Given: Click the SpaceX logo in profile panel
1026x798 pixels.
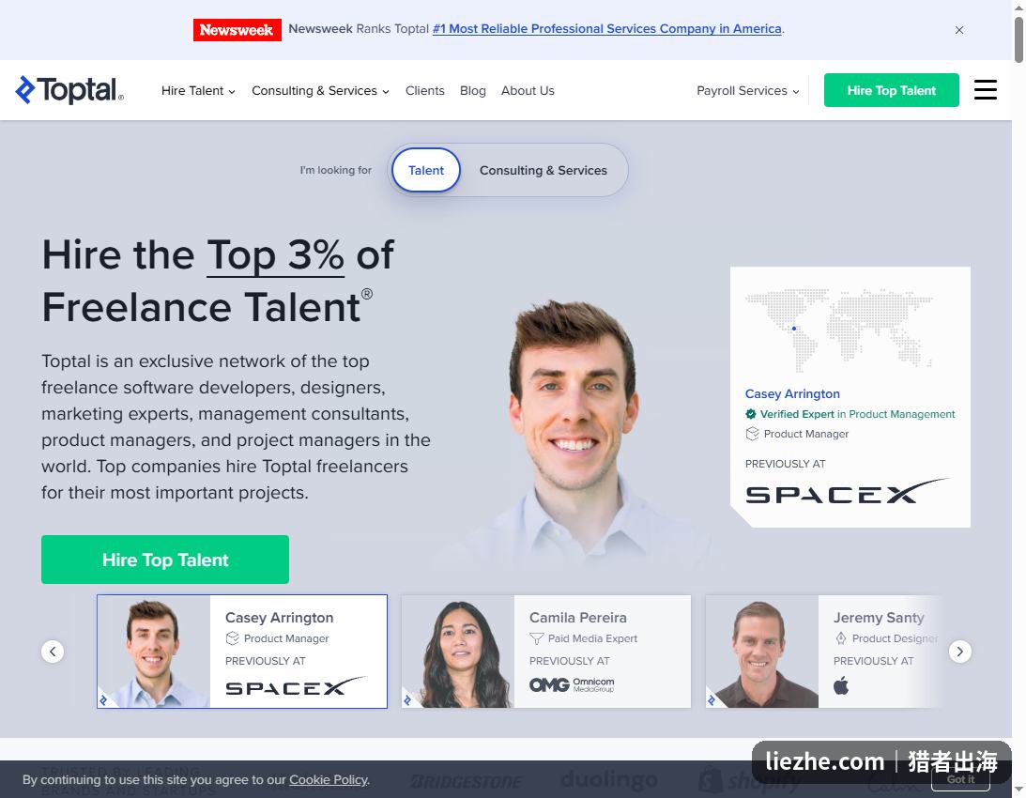Looking at the screenshot, I should 847,491.
